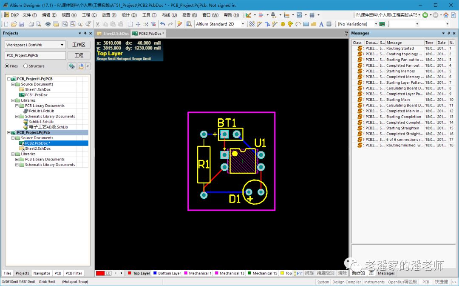Click the red current layer color swatch
Image resolution: width=459 pixels, height=286 pixels.
tap(100, 273)
